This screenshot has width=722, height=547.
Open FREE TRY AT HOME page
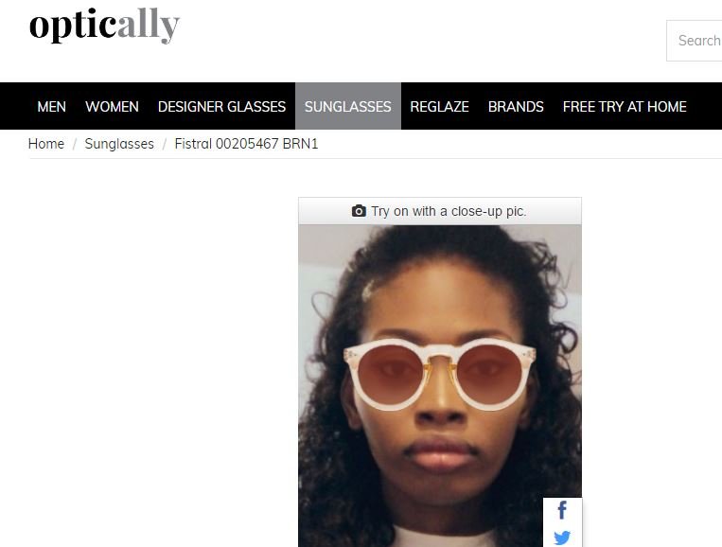pos(625,106)
